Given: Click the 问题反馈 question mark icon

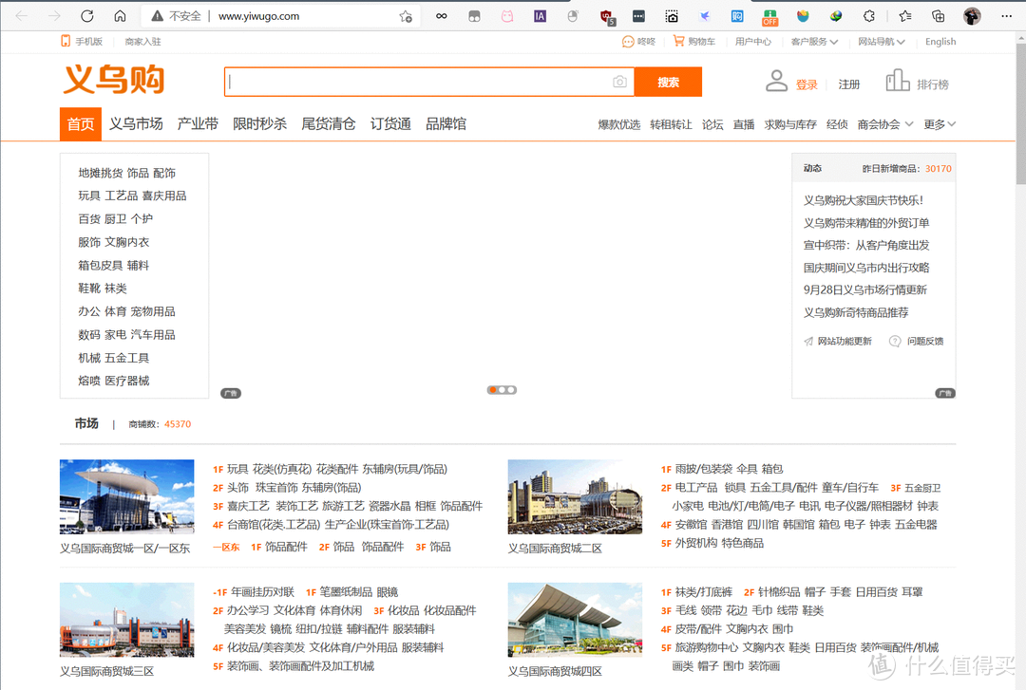Looking at the screenshot, I should [895, 341].
